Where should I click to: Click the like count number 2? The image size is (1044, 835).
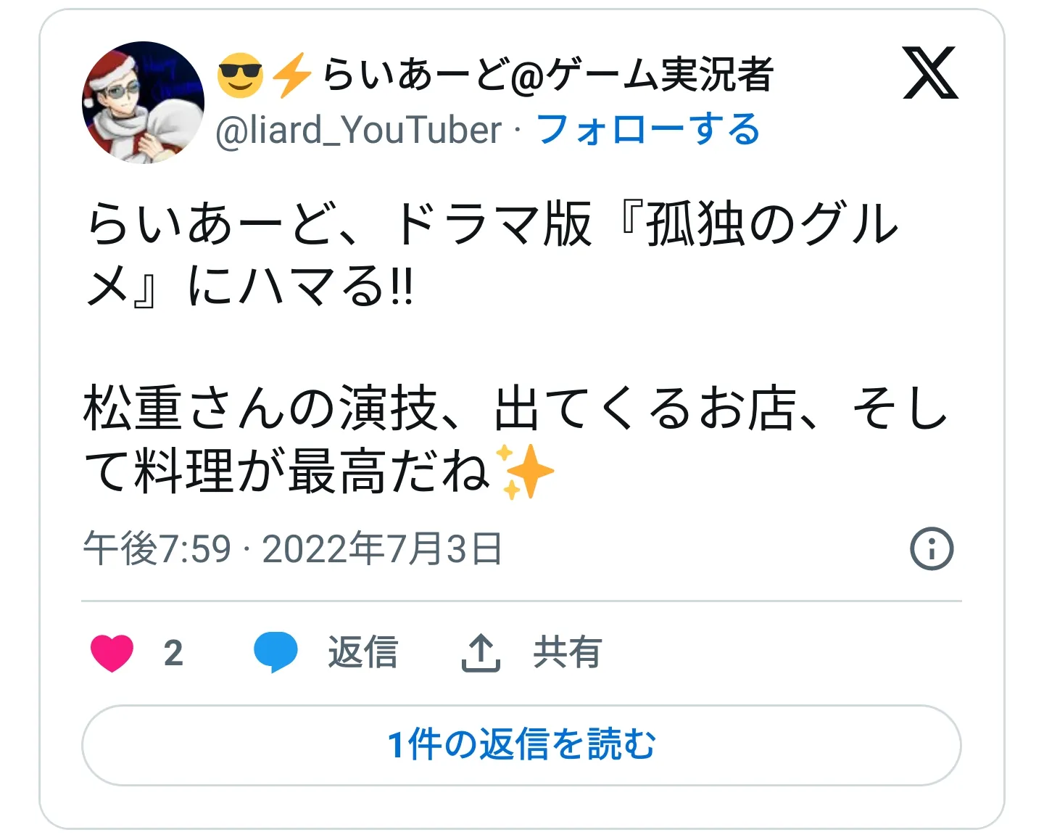[173, 654]
